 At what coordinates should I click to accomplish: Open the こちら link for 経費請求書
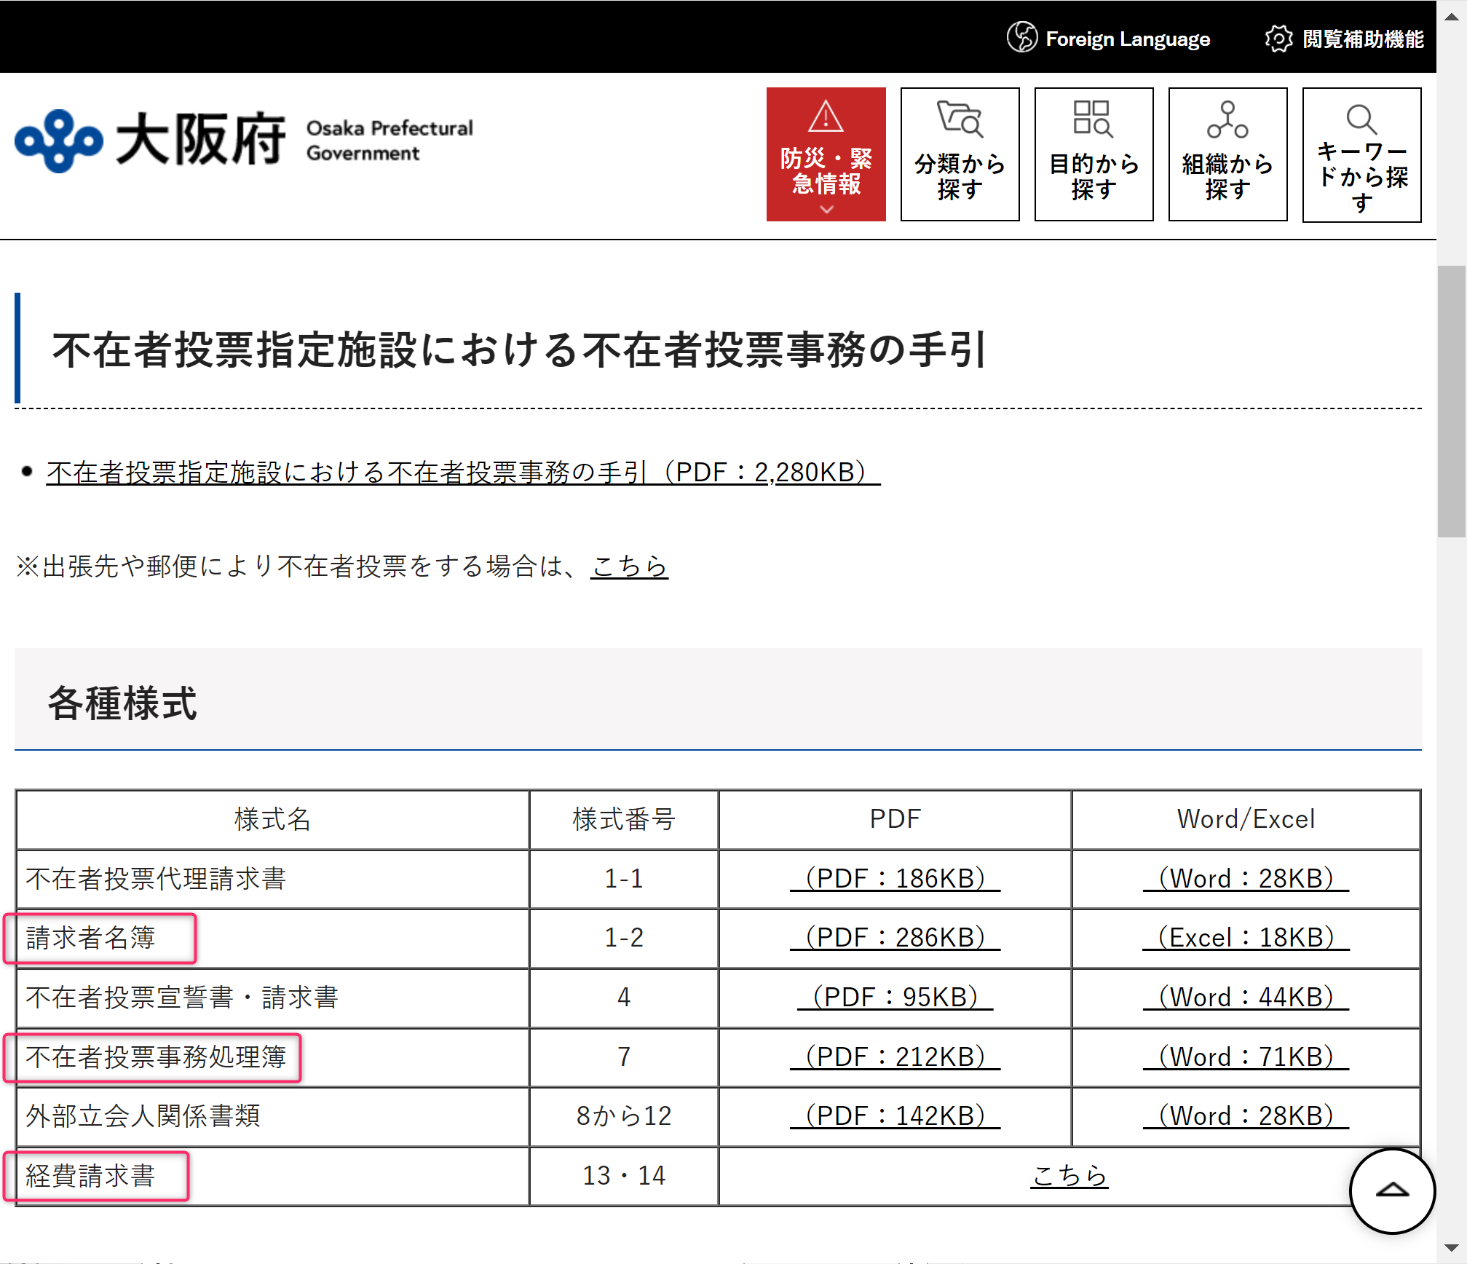pyautogui.click(x=1069, y=1175)
